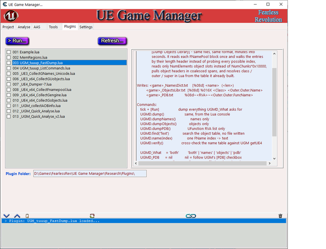This screenshot has width=326, height=249.
Task: Click the Unreal Engine logo icon
Action: (x=11, y=16)
